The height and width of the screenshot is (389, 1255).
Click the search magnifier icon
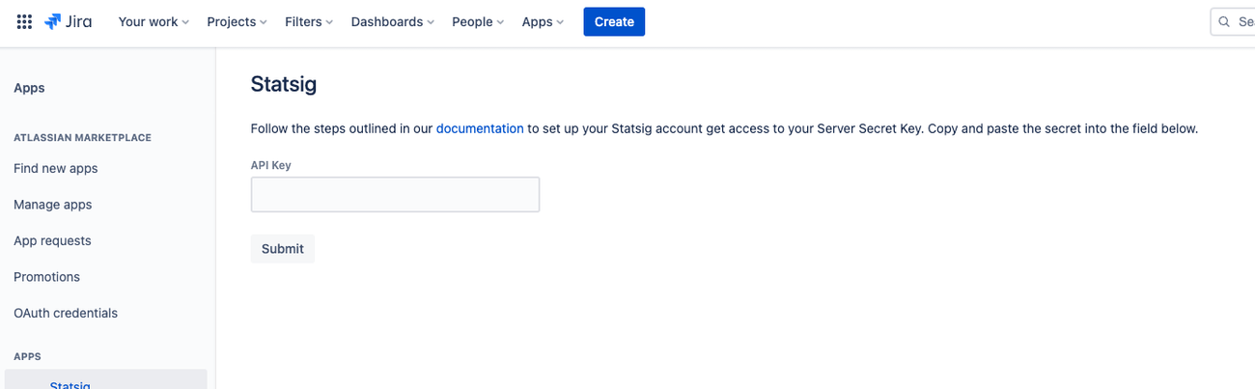[1224, 21]
